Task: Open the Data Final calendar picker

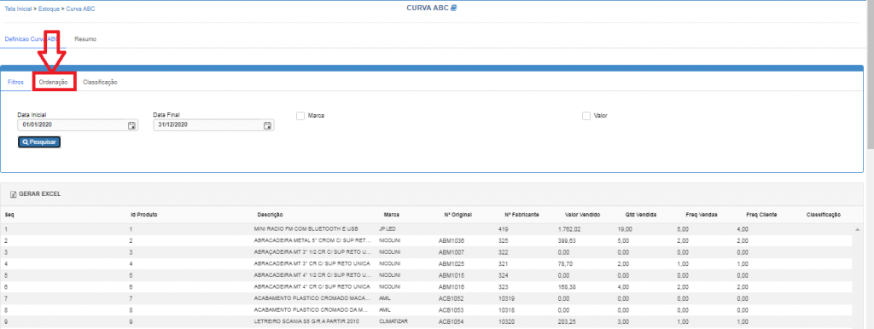Action: pos(267,125)
